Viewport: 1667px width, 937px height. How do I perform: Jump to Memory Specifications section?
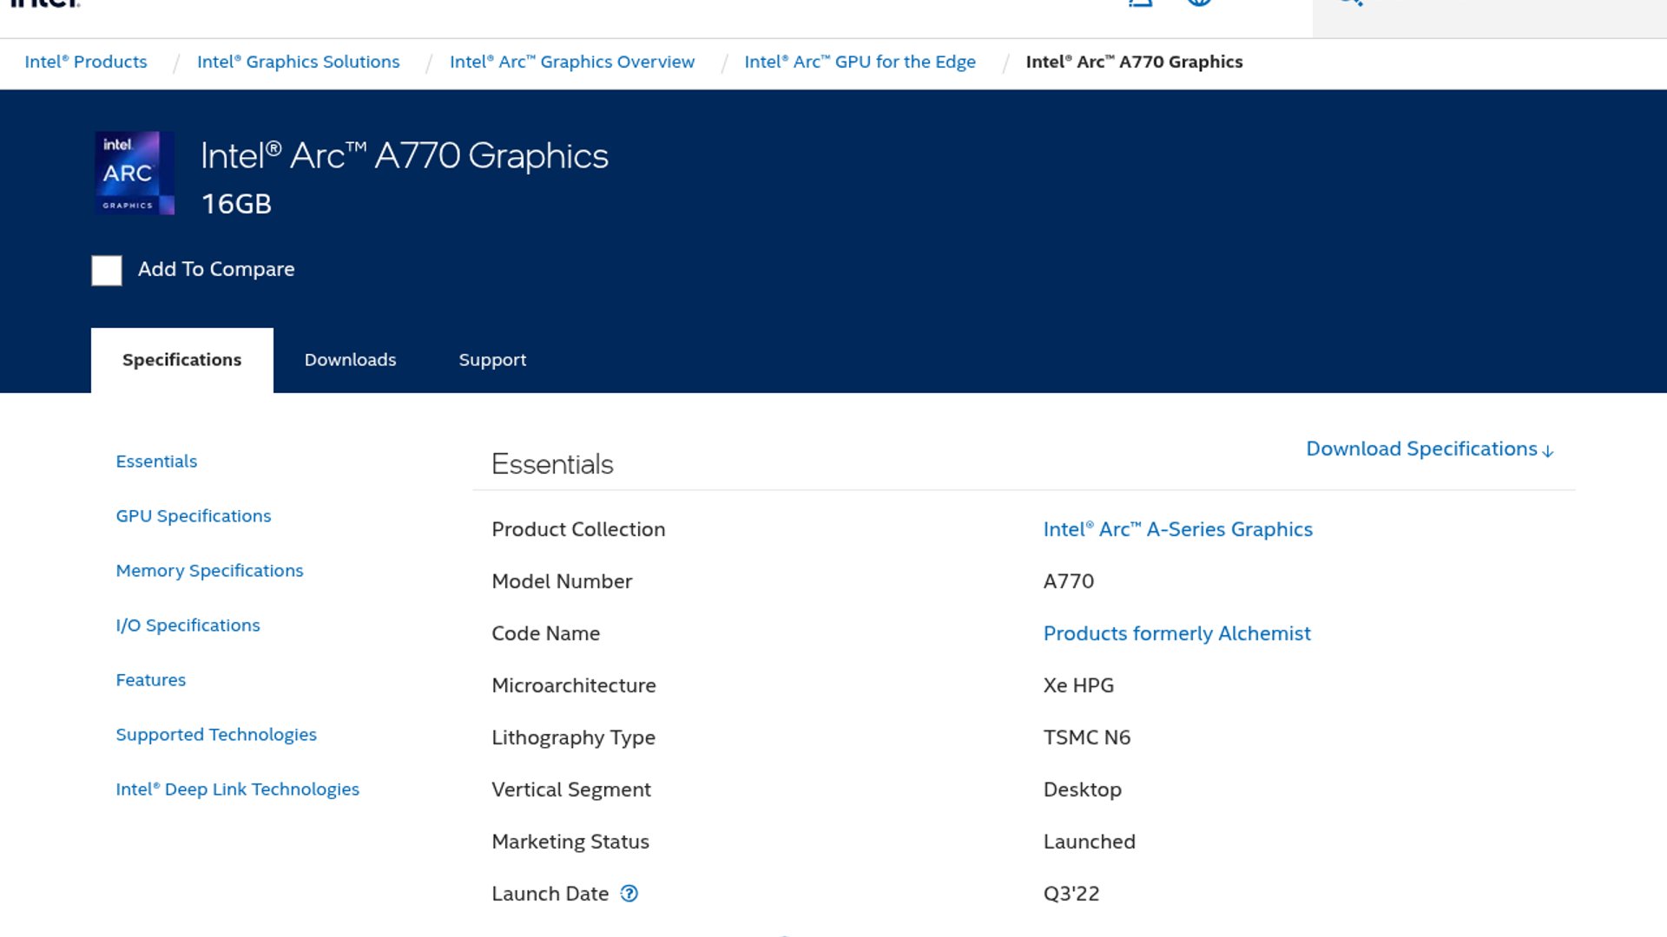[x=209, y=571]
